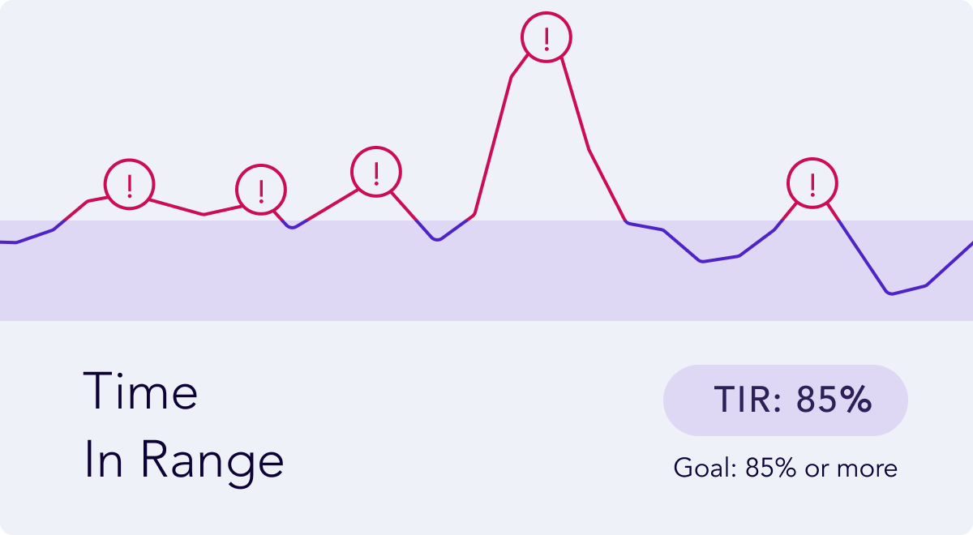Click the rising blue line end at right edge
Viewport: 973px width, 535px height.
pos(957,255)
